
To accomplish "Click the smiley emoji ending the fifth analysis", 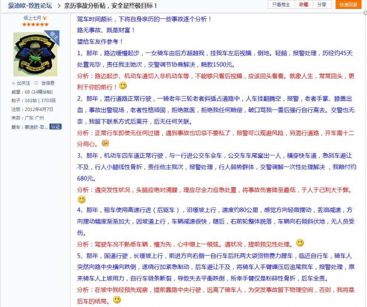I will tap(117, 299).
